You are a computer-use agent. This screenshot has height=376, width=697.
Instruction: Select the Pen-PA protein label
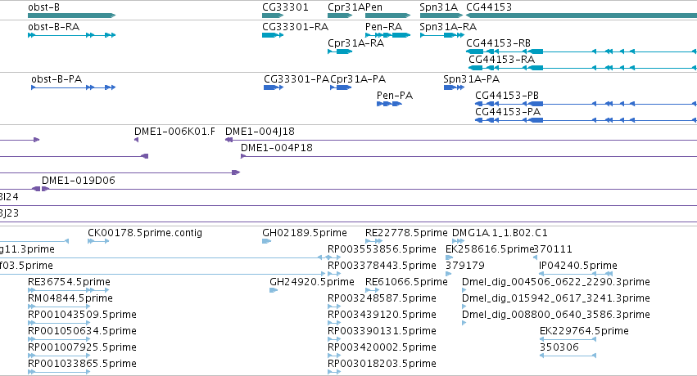[395, 96]
